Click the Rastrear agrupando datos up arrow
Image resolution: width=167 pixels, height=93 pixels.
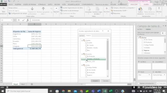[43, 9]
